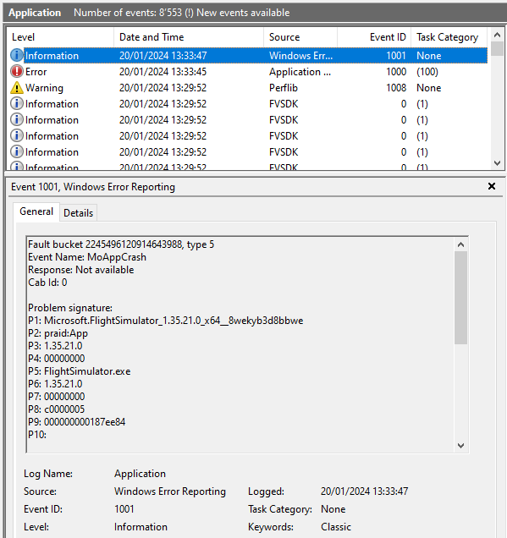507x538 pixels.
Task: Click the P9: 00000000187ee84 offset line
Action: (x=76, y=421)
